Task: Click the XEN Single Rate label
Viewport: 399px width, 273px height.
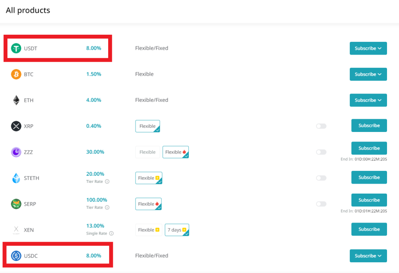Action: click(x=97, y=233)
